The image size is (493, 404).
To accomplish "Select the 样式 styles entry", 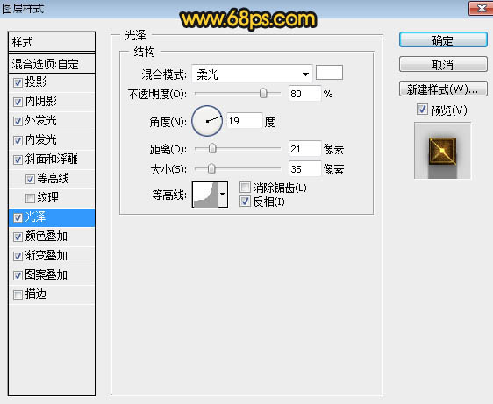I will click(x=52, y=42).
